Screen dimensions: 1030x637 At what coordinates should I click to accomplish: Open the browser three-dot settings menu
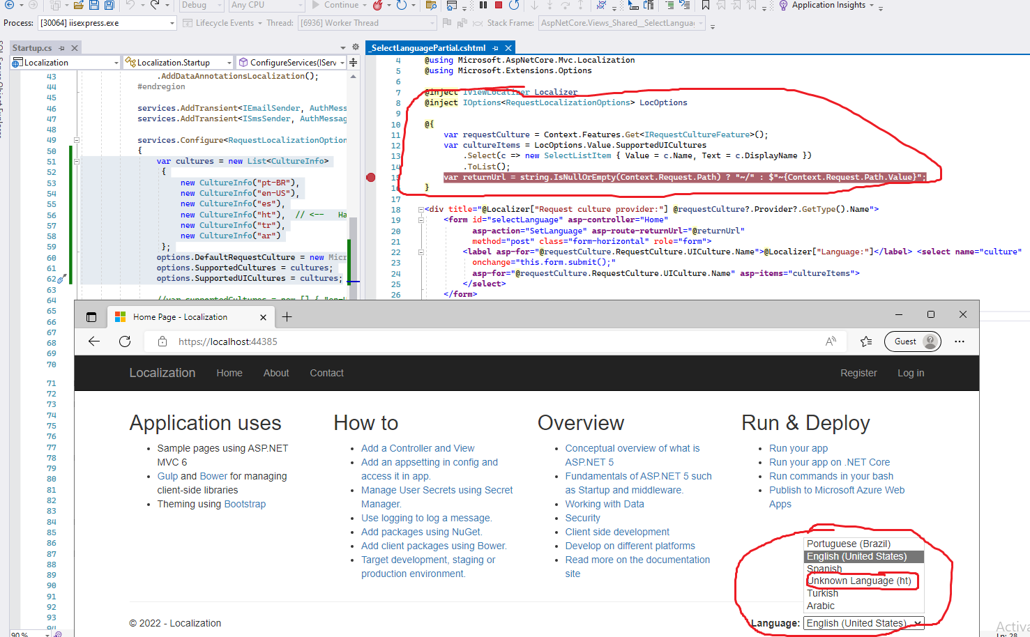pyautogui.click(x=960, y=341)
